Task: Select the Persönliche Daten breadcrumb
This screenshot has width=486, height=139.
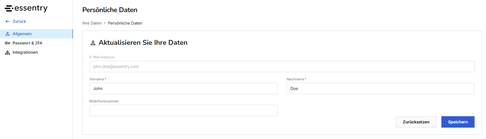Action: (x=125, y=23)
